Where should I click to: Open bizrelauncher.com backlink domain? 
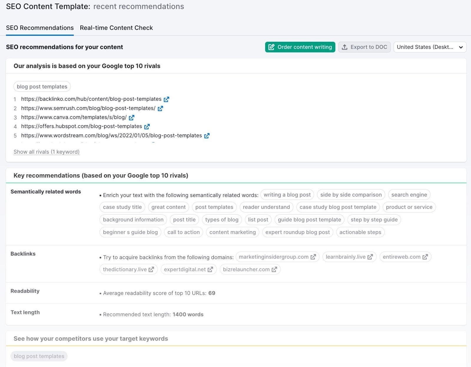(274, 269)
